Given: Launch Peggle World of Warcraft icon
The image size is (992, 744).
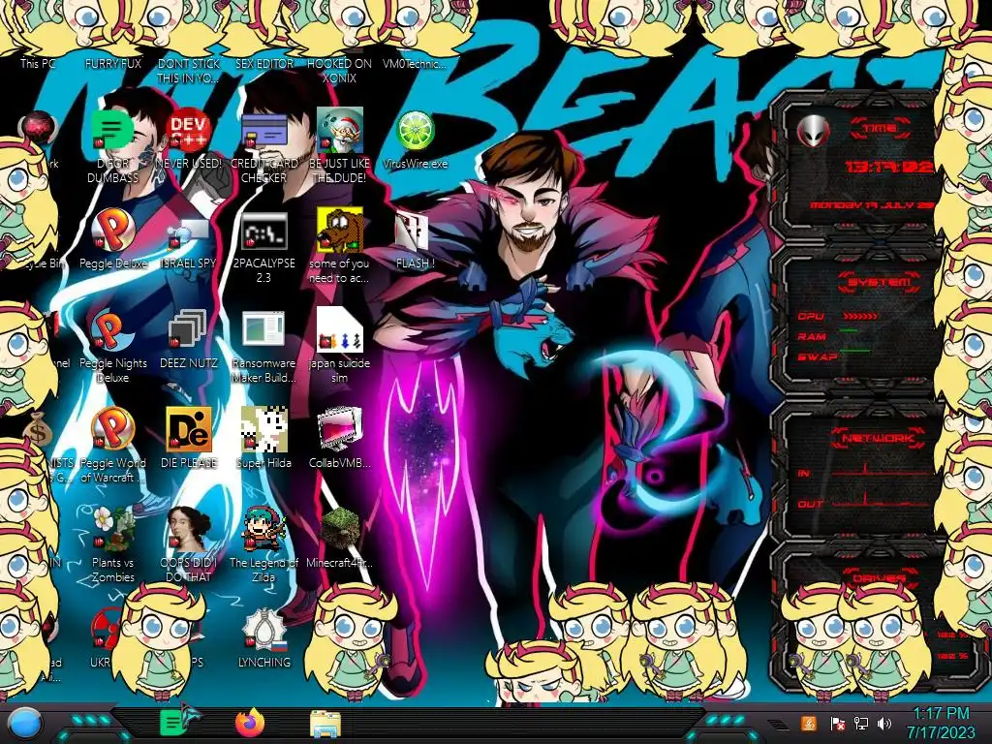Looking at the screenshot, I should [x=112, y=429].
